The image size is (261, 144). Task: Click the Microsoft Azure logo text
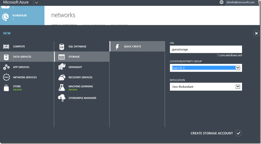point(16,2)
